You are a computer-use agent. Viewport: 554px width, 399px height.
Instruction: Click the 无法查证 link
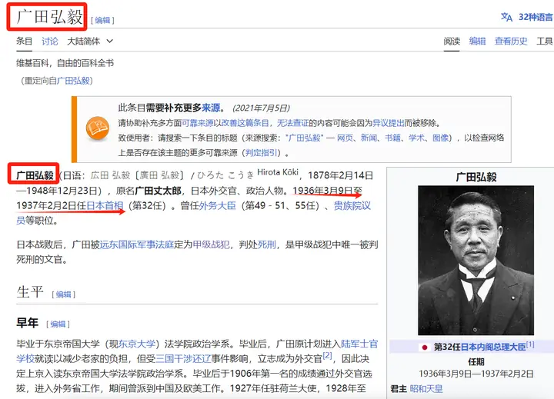292,123
